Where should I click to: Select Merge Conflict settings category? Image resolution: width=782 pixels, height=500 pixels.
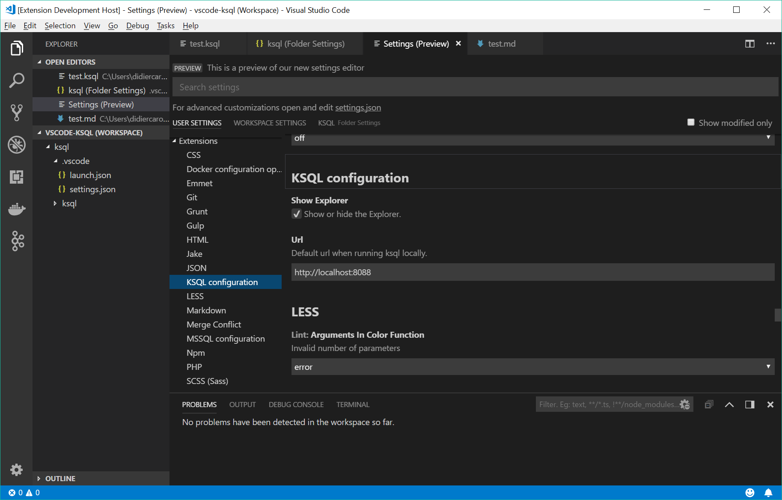pos(214,324)
